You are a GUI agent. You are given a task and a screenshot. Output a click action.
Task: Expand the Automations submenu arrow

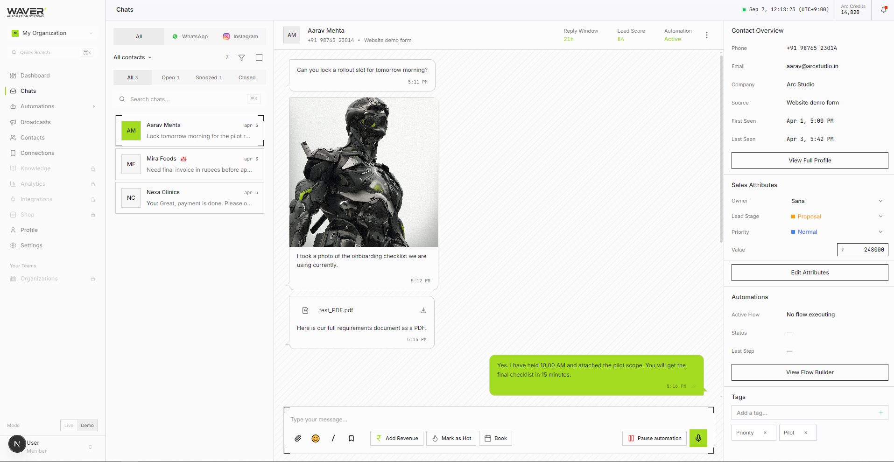(x=94, y=106)
